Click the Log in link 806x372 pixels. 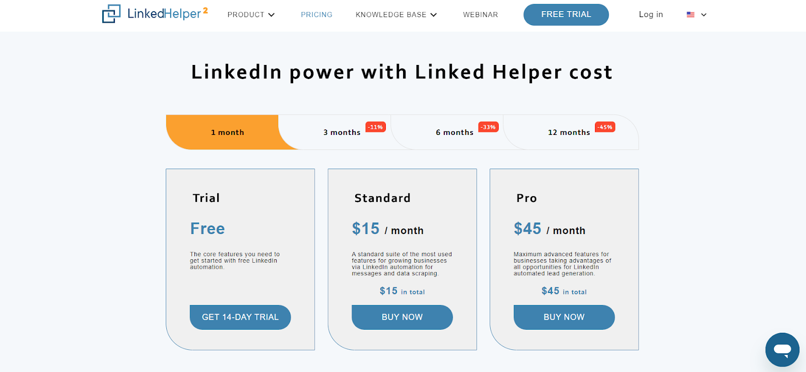[x=651, y=15]
